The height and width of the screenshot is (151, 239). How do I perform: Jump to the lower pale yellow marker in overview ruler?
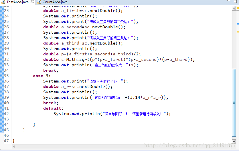[238, 32]
